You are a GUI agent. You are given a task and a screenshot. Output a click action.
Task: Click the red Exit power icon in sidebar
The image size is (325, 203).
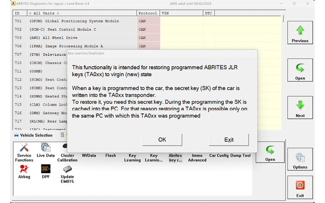300,188
